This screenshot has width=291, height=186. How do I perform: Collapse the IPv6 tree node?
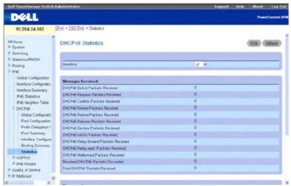pyautogui.click(x=9, y=72)
